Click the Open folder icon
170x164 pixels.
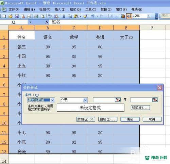[x=11, y=16]
